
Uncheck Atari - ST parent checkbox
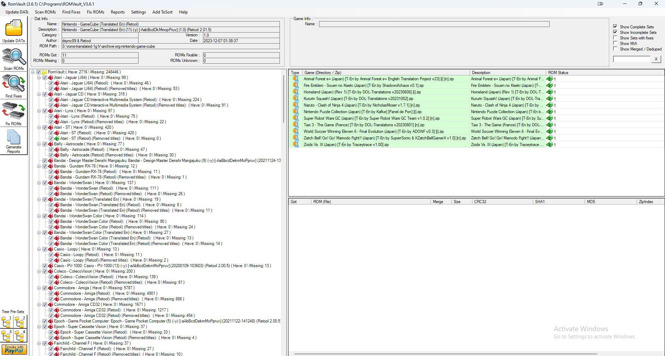click(45, 127)
